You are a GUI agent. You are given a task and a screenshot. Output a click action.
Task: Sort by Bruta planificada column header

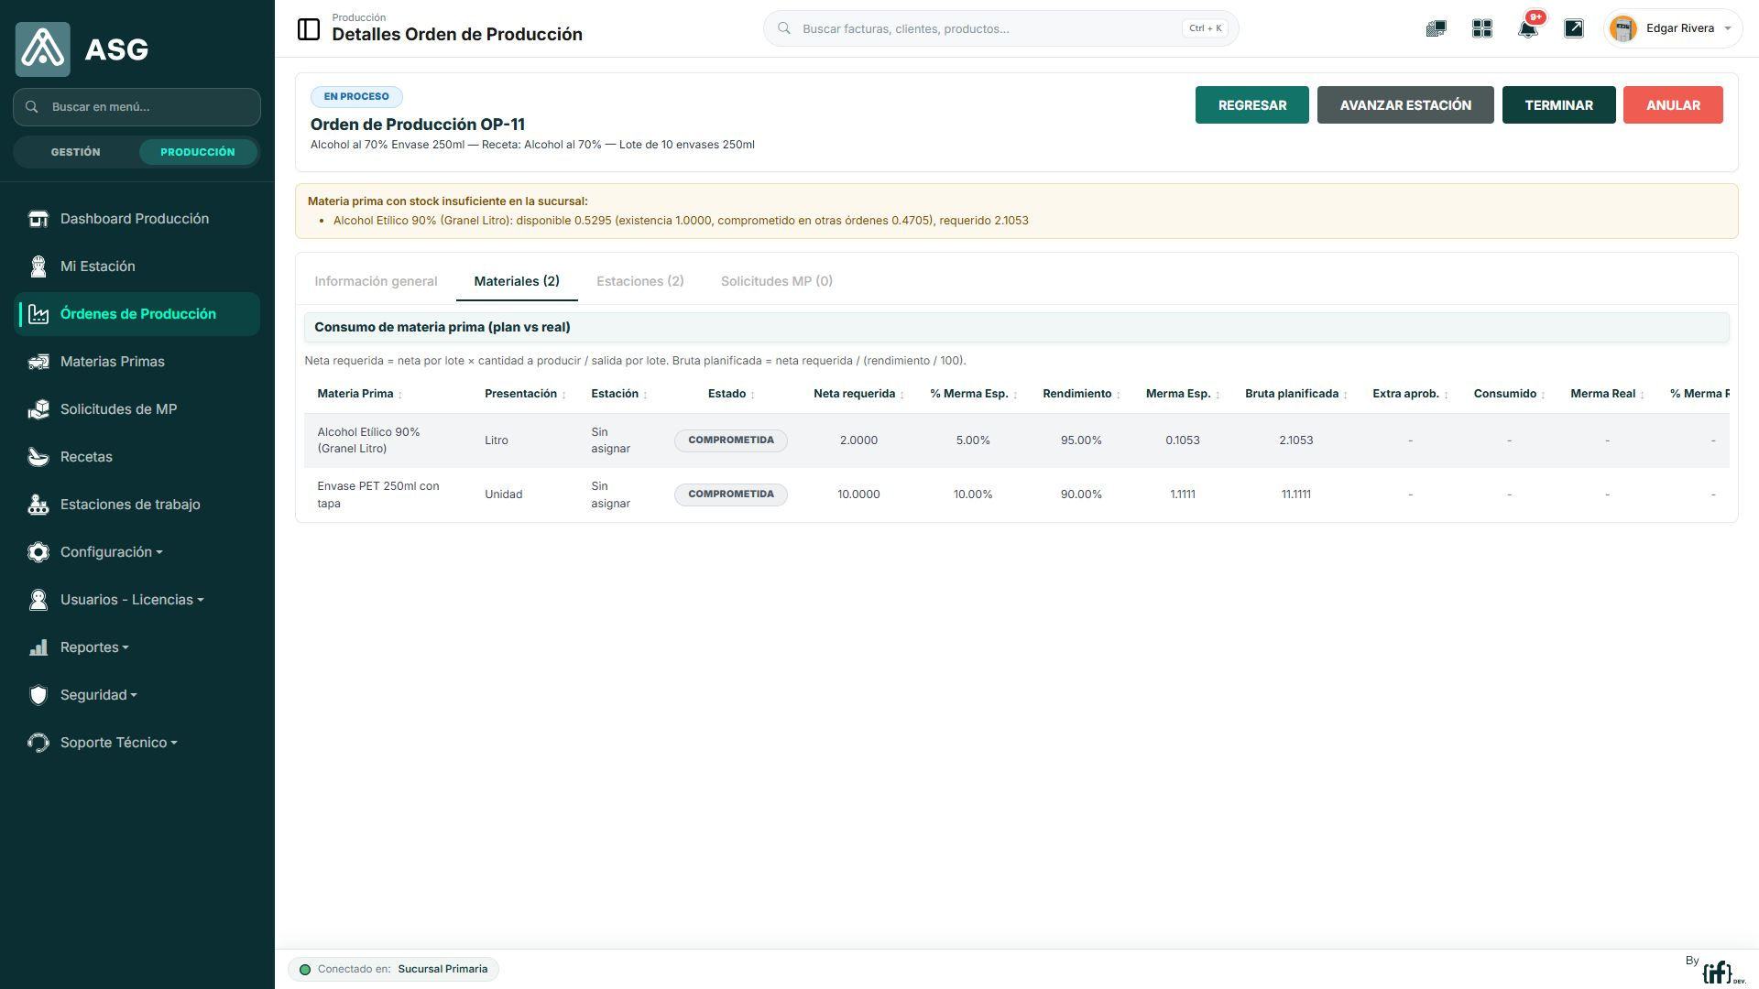pyautogui.click(x=1296, y=394)
